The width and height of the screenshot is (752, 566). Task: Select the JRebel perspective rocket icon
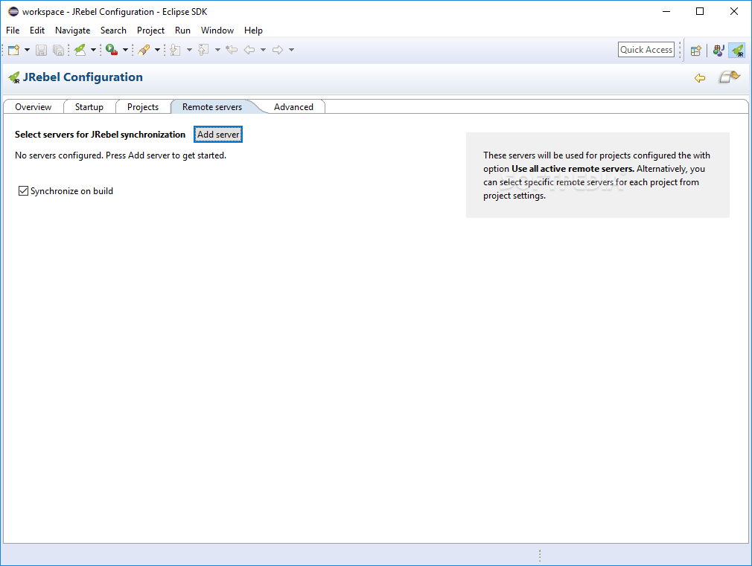point(737,51)
